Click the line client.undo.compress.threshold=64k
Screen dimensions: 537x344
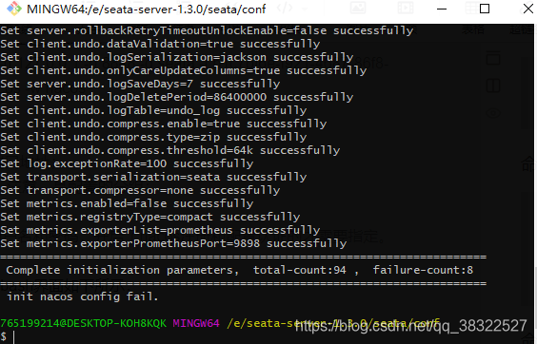click(x=170, y=151)
